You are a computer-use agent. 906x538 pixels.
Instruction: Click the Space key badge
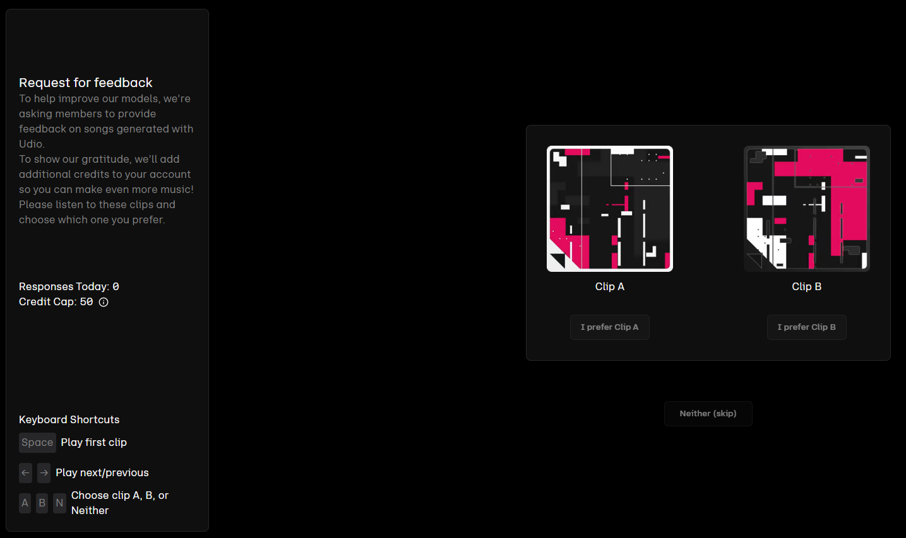(37, 443)
